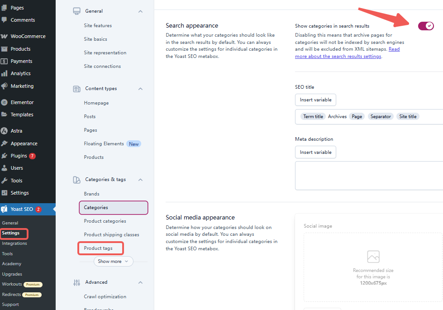Disable Show categories in search results toggle
Image resolution: width=443 pixels, height=310 pixels.
click(x=426, y=26)
